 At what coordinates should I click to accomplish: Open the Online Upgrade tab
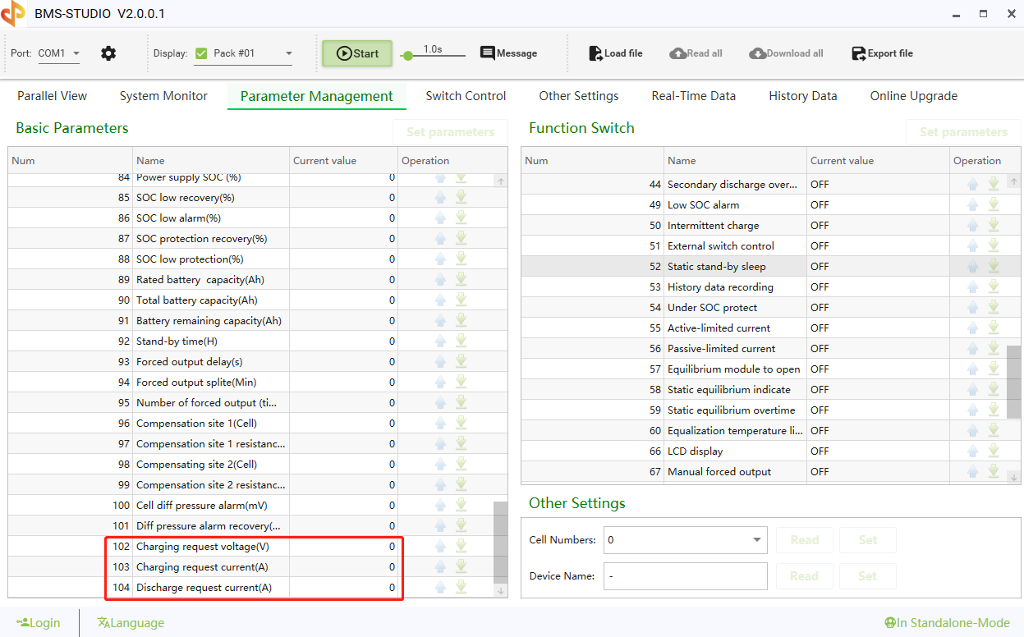[914, 96]
